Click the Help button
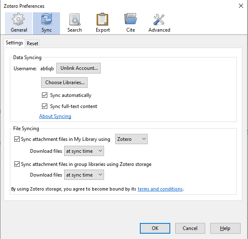Screen dimensions: 248x239 point(225,228)
